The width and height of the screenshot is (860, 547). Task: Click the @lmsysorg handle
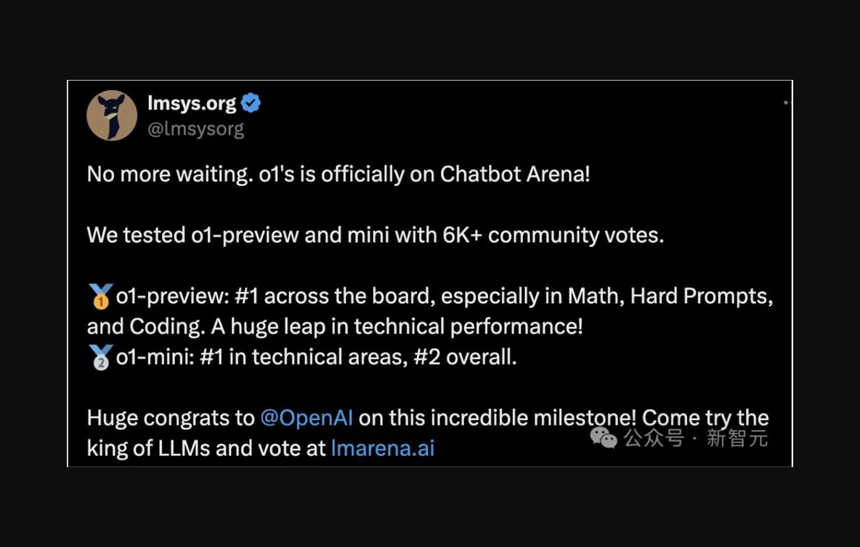(195, 129)
